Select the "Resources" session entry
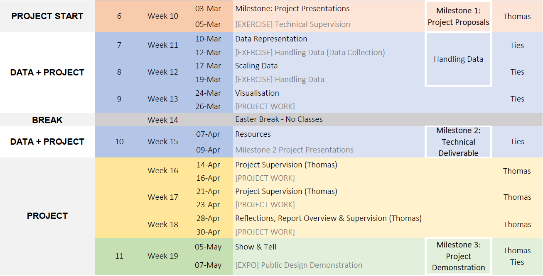Screen dimensions: 543x276 coord(253,134)
